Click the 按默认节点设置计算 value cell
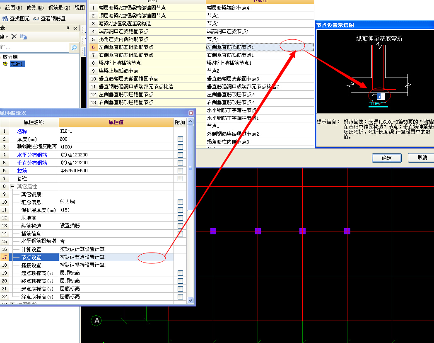 coord(116,257)
